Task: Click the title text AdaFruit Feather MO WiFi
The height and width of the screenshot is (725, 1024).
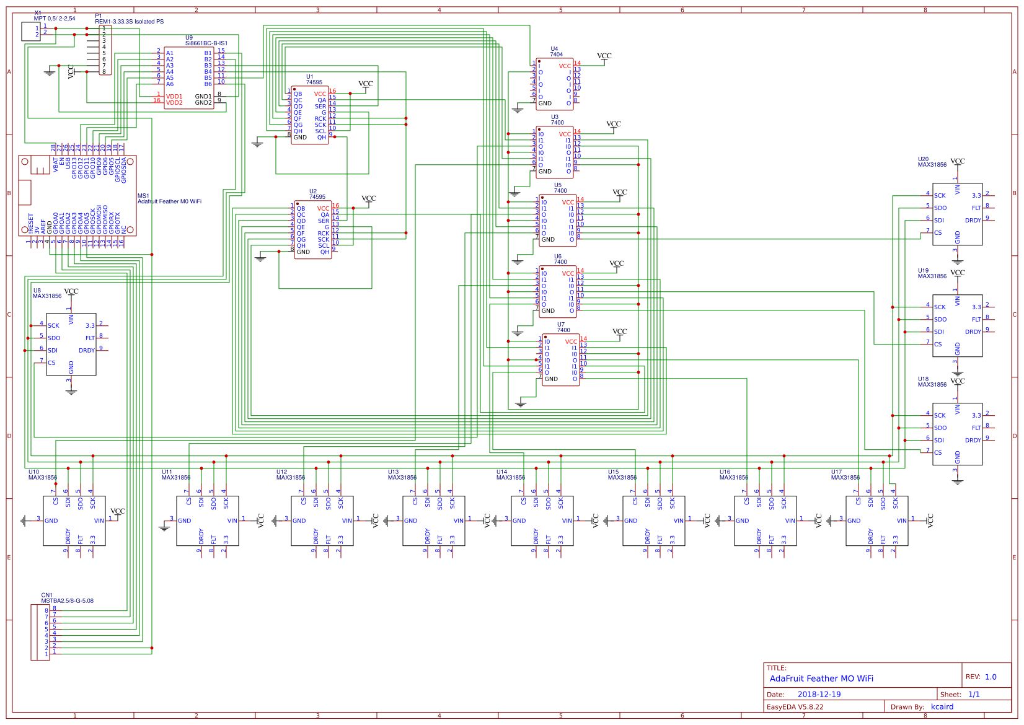Action: click(x=822, y=679)
